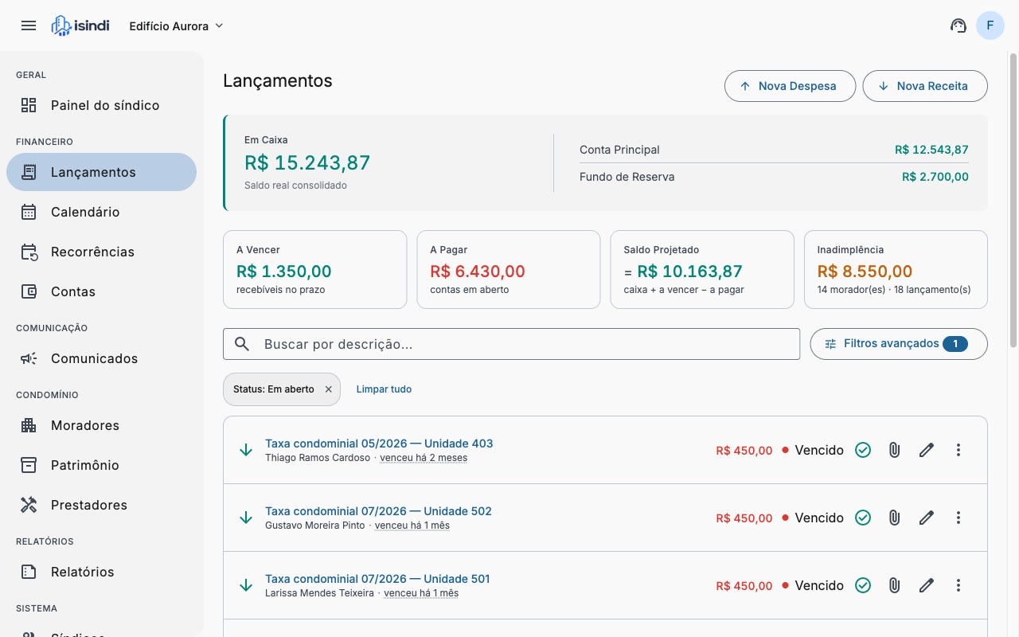
Task: Click the Fundo de Reserva row
Action: click(x=774, y=177)
